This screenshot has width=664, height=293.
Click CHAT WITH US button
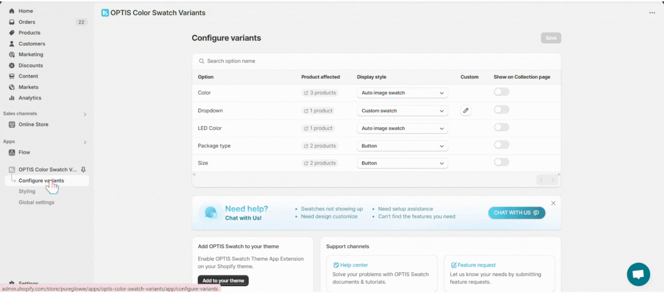tap(517, 213)
